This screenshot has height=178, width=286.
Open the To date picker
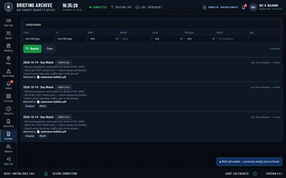(71, 39)
